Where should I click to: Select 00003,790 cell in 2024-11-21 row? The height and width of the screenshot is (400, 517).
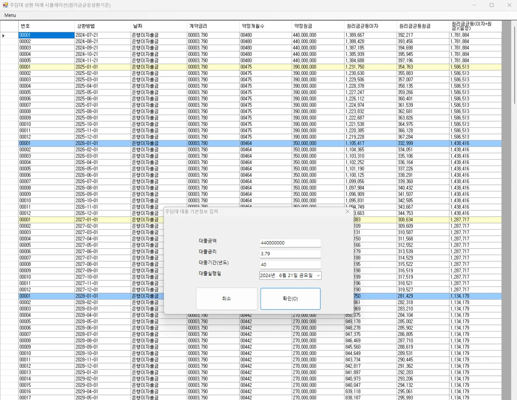[213, 61]
